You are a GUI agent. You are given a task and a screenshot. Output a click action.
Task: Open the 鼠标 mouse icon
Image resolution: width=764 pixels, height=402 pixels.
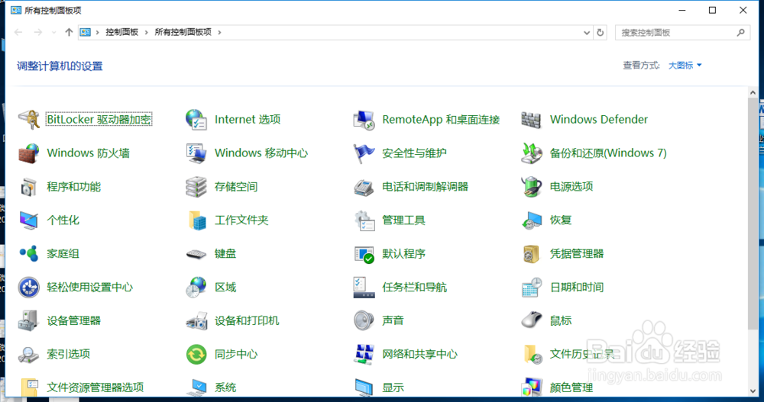coord(532,321)
